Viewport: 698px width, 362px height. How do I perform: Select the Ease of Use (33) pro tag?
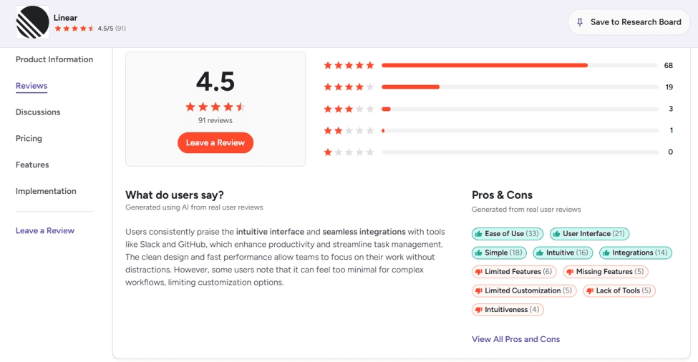pos(508,234)
